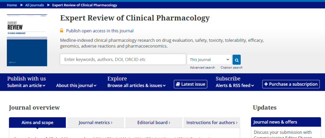
Task: Open the This Journal scope dropdown
Action: [x=209, y=60]
